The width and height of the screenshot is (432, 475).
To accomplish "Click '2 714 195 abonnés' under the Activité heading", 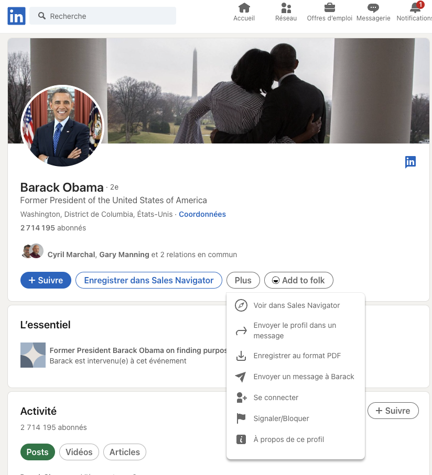I will pyautogui.click(x=53, y=427).
